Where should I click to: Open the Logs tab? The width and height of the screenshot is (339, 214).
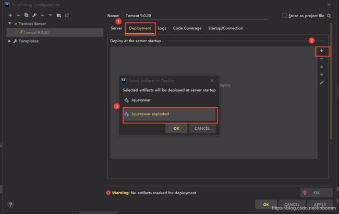[x=162, y=28]
